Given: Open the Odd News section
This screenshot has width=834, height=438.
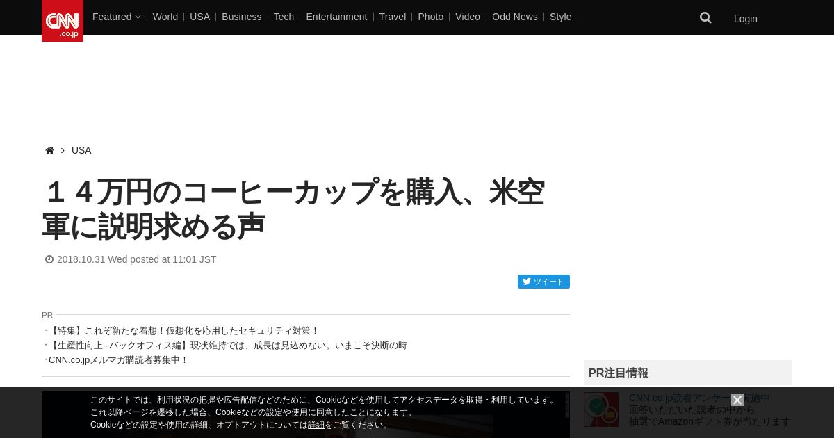Looking at the screenshot, I should tap(515, 17).
